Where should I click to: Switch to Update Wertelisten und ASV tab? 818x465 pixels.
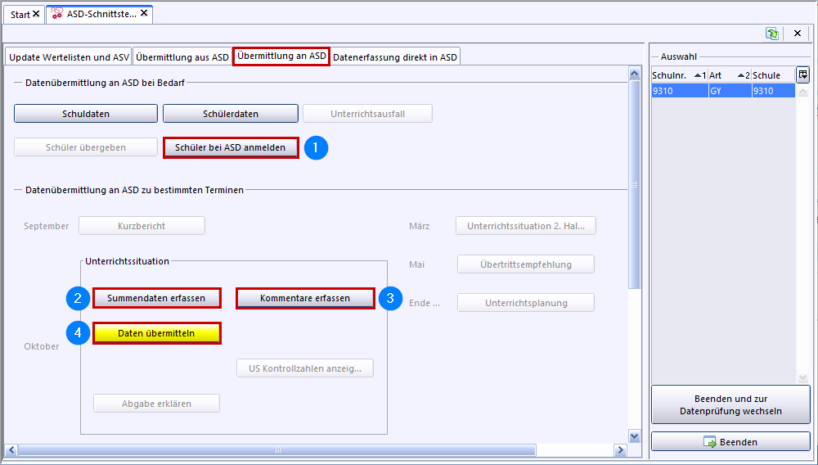[69, 57]
